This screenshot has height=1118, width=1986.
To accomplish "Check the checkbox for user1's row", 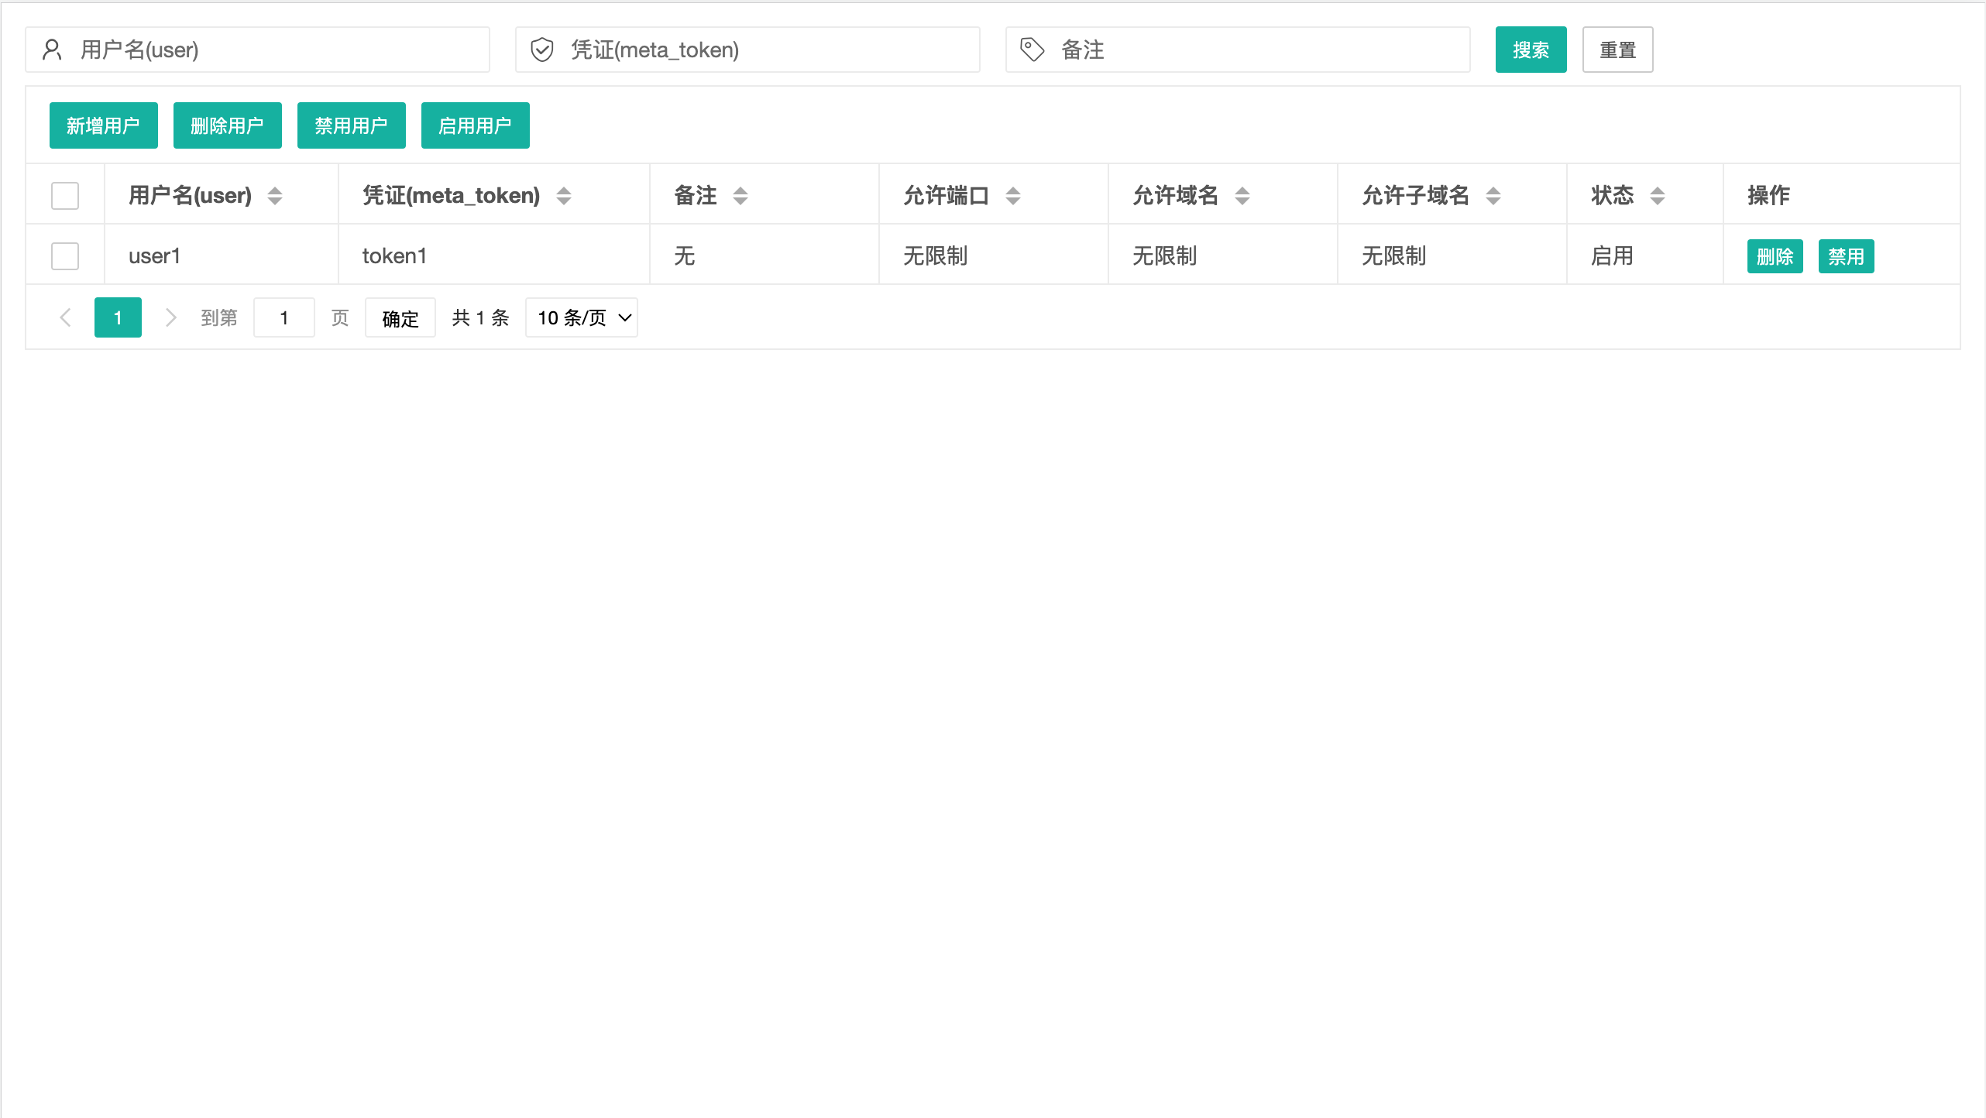I will point(65,255).
